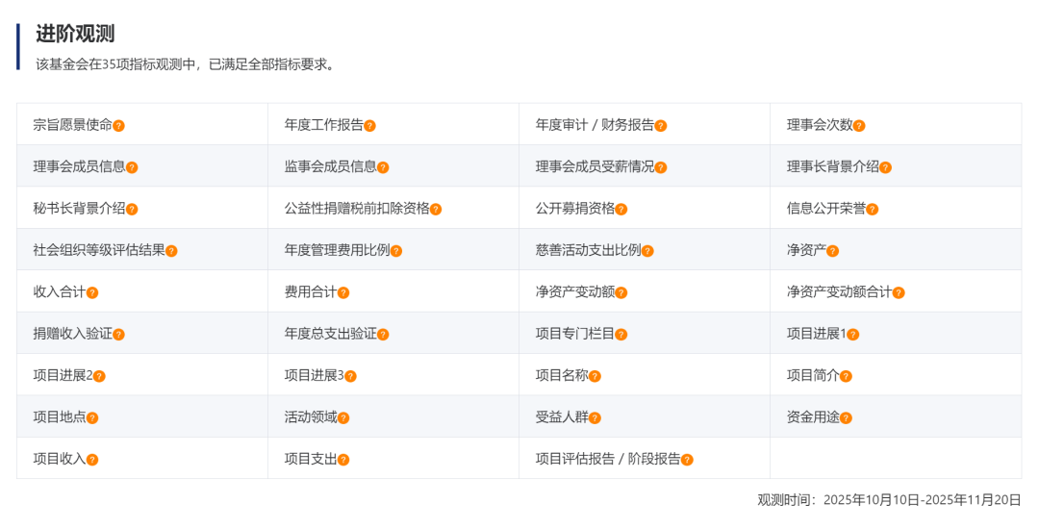Click the 项目评估报告 / 阶段报告 label
The image size is (1039, 529).
click(608, 458)
